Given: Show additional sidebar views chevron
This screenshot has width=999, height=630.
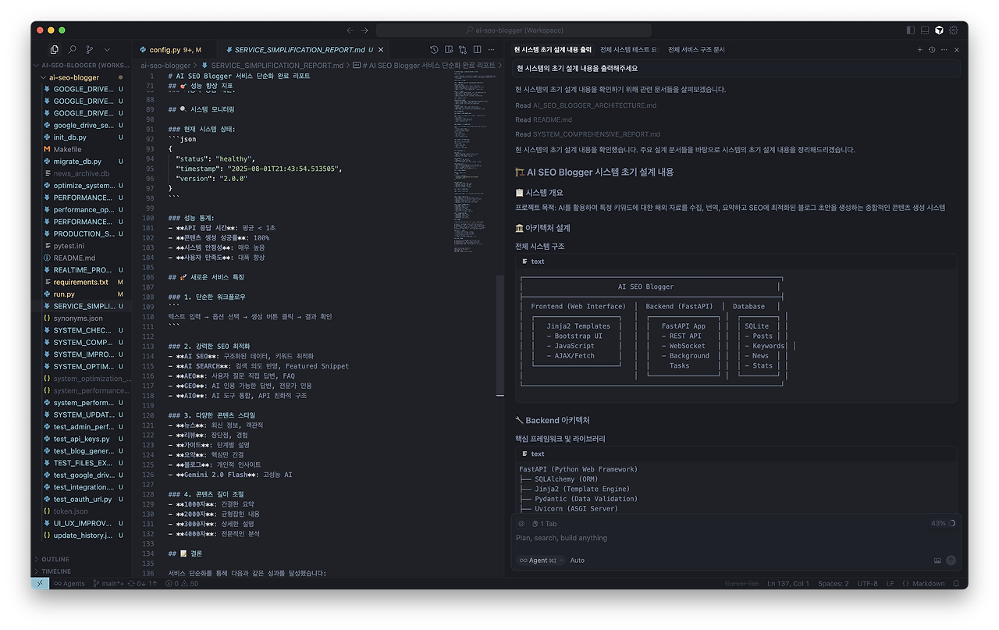Looking at the screenshot, I should 107,49.
